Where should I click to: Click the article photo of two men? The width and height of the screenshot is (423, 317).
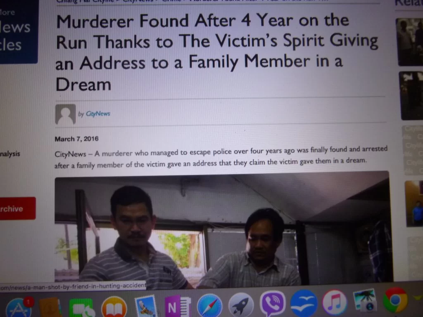223,229
